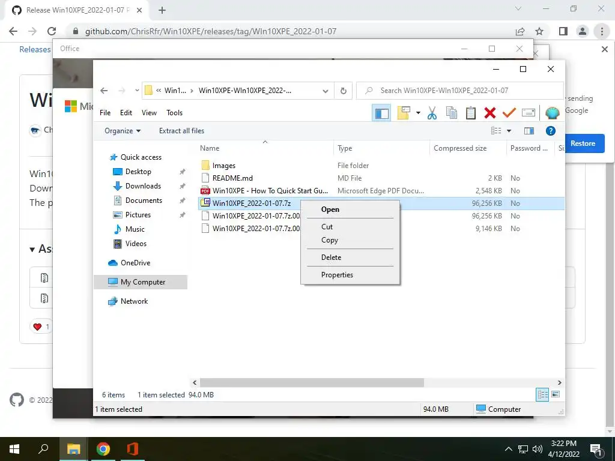
Task: Select Music in navigation pane
Action: point(135,229)
